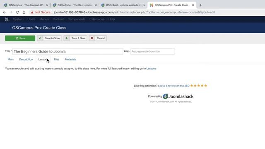Click Leave a review on the JED link
The image size is (265, 149).
173,86
